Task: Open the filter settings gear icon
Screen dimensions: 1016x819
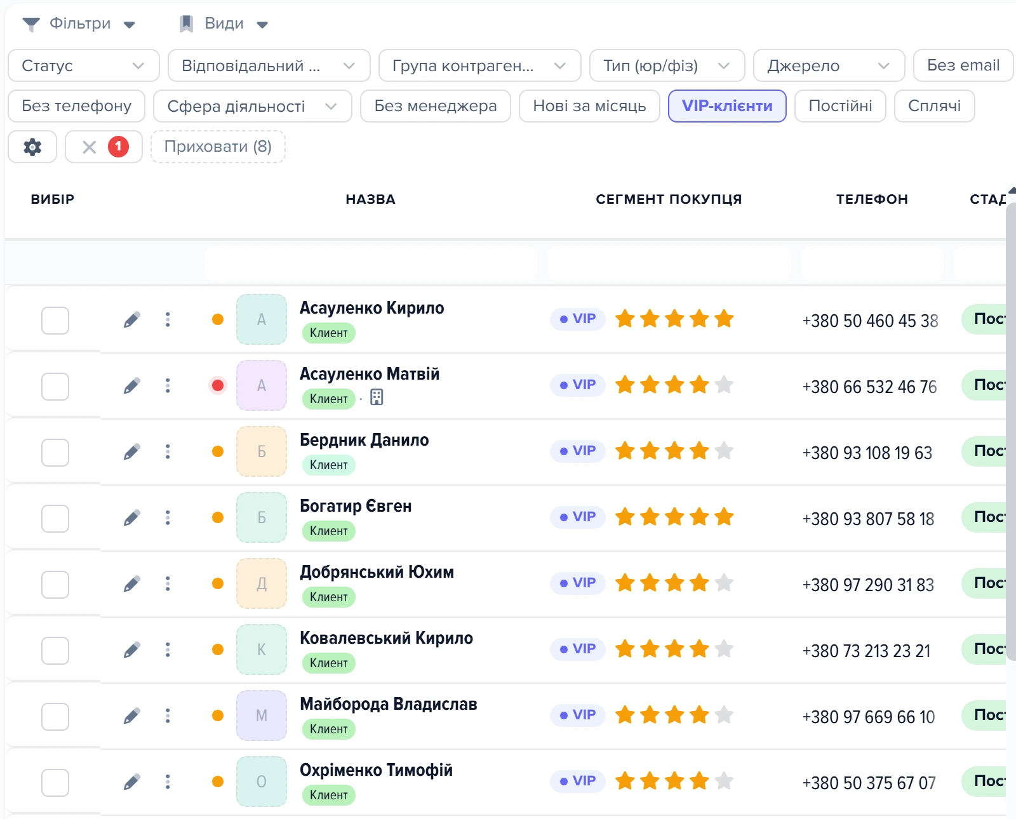Action: click(32, 147)
